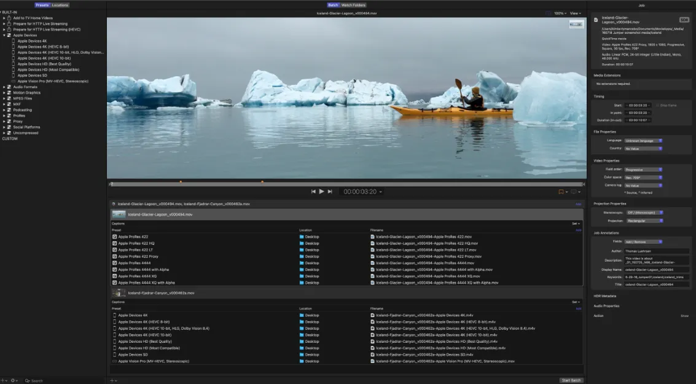Open the Language dropdown
Image resolution: width=696 pixels, height=384 pixels.
point(643,141)
